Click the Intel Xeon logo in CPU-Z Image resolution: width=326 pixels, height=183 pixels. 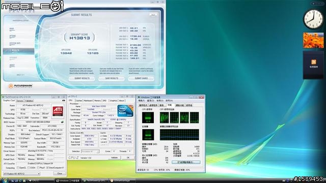point(125,111)
